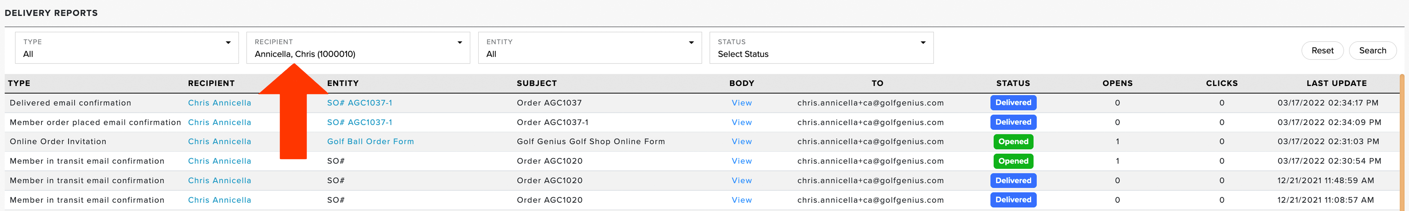Click the BODY column header
The width and height of the screenshot is (1409, 211).
pyautogui.click(x=742, y=83)
